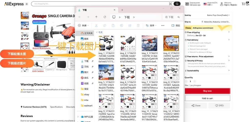
Task: Click the chevron after 下载 in address bar
Action: coord(134,17)
